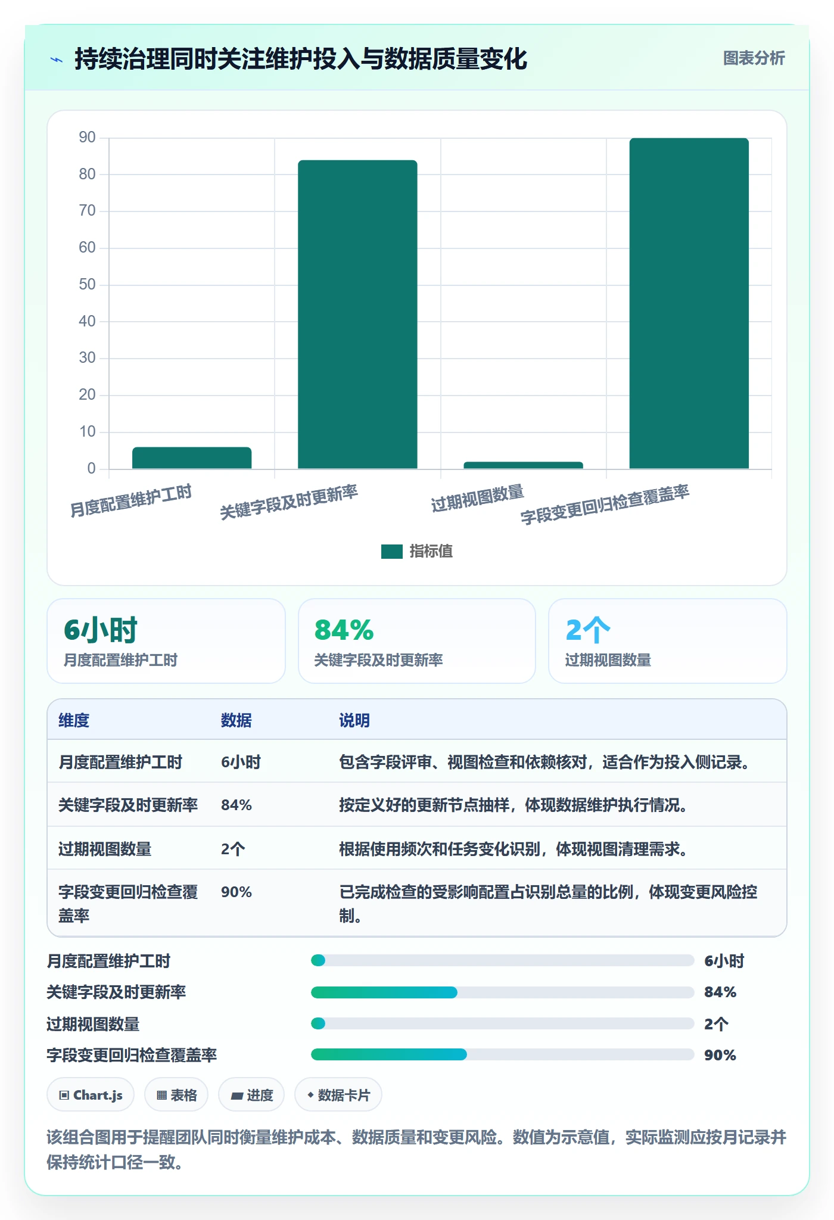Toggle the 指标值 legend color swatch
The image size is (834, 1220).
(391, 552)
